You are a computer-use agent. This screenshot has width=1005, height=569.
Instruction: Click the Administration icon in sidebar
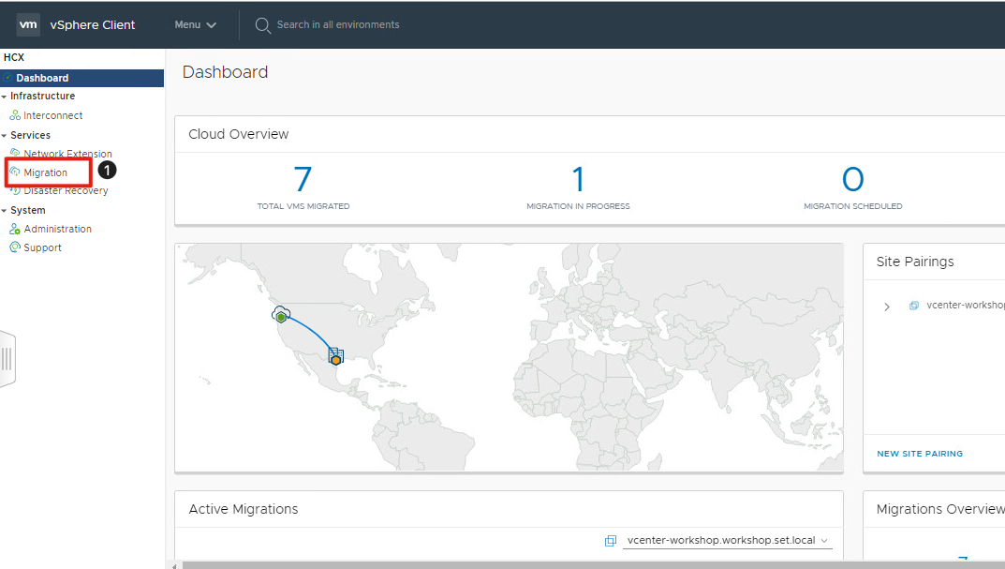point(15,229)
